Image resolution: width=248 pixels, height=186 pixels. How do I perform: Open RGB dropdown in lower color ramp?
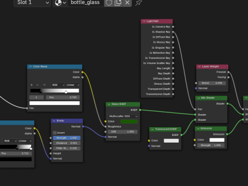(10, 141)
